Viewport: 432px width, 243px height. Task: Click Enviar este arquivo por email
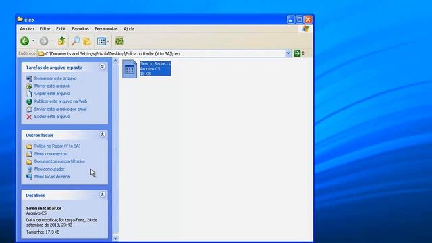[x=60, y=109]
